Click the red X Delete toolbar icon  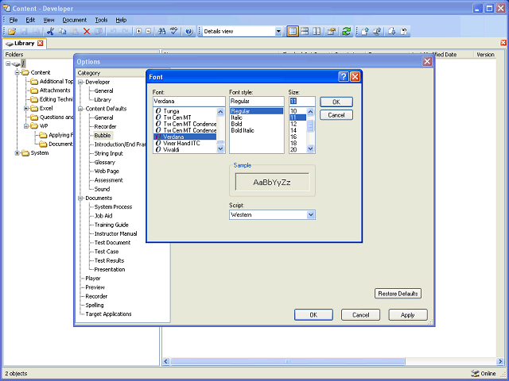coord(87,32)
